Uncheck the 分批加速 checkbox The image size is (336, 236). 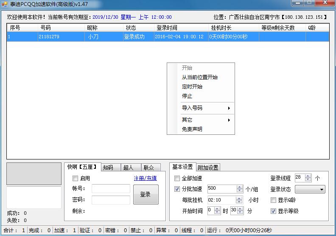point(177,189)
